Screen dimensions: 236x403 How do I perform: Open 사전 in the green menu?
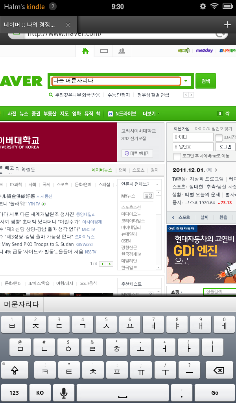(12, 114)
